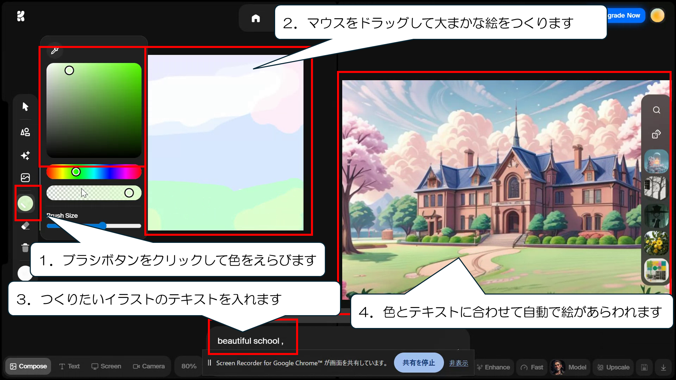Image resolution: width=676 pixels, height=380 pixels.
Task: Open the shapes tool
Action: click(x=25, y=132)
